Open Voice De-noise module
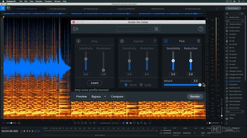Image resolution: width=247 pixels, height=138 pixels. [x=233, y=105]
